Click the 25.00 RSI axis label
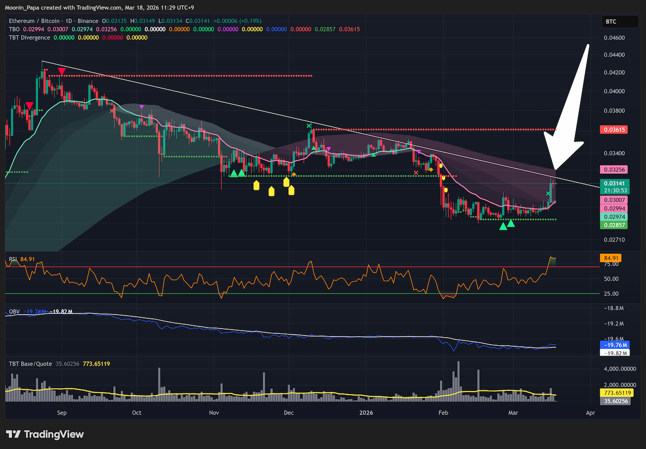The width and height of the screenshot is (646, 449). (x=610, y=294)
